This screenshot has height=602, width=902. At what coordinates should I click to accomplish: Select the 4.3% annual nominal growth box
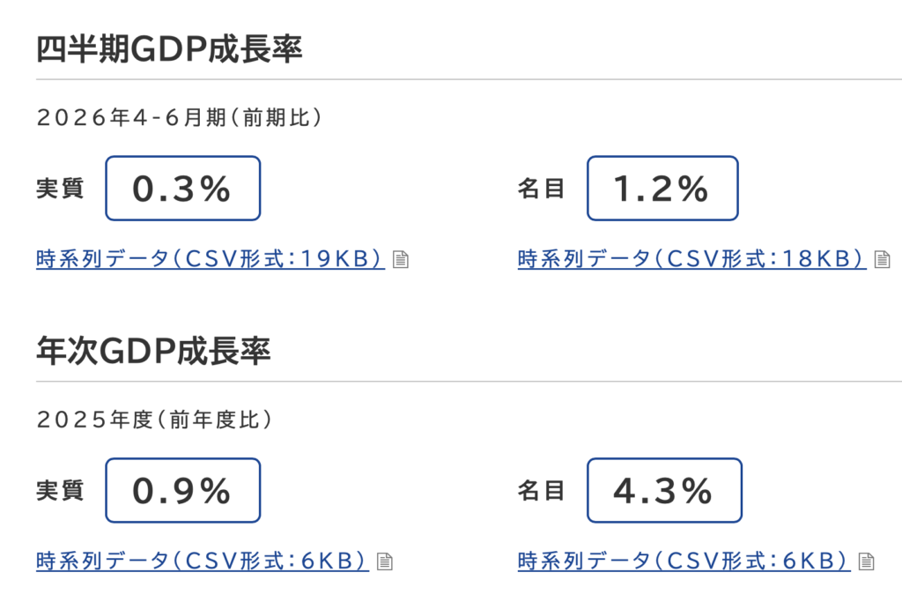tap(664, 490)
